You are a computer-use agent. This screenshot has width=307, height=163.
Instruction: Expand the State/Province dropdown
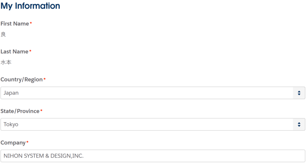pos(153,124)
